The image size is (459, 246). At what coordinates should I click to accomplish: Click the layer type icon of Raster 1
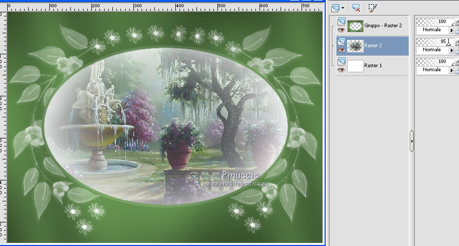point(342,61)
